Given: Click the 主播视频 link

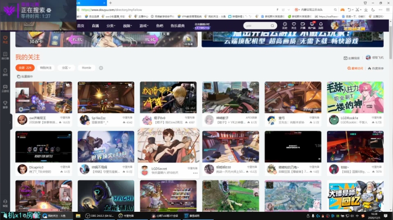Looking at the screenshot, I should (x=352, y=58).
